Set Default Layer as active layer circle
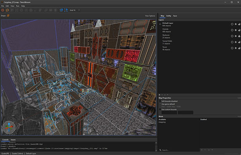The image size is (241, 155). click(x=232, y=24)
